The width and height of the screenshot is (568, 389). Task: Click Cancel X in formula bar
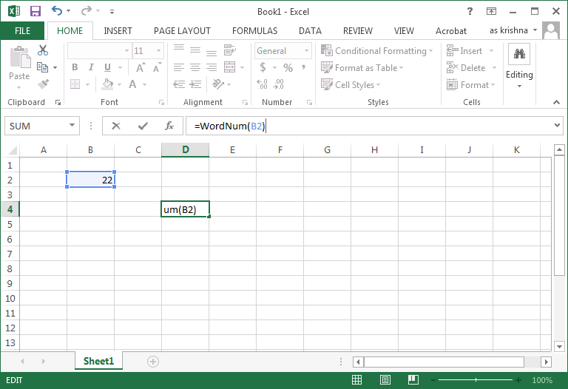(x=116, y=126)
